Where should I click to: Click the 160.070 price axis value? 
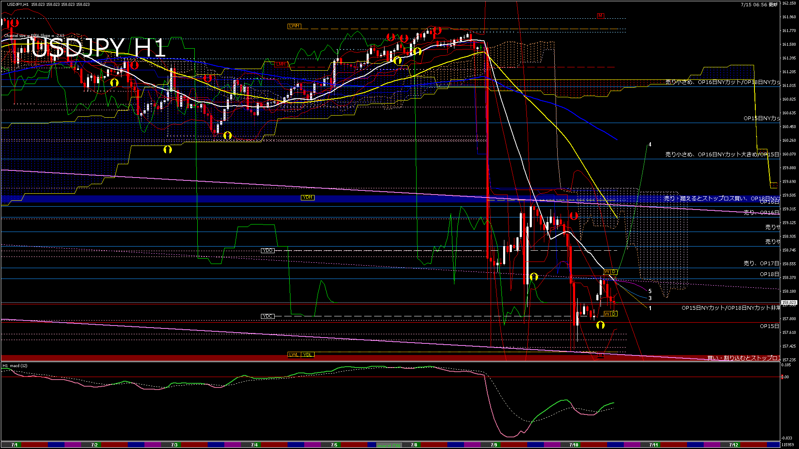point(789,154)
